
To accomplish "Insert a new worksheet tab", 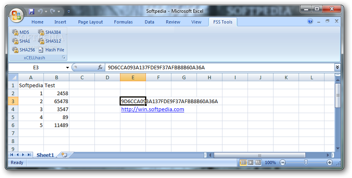I will 65,155.
